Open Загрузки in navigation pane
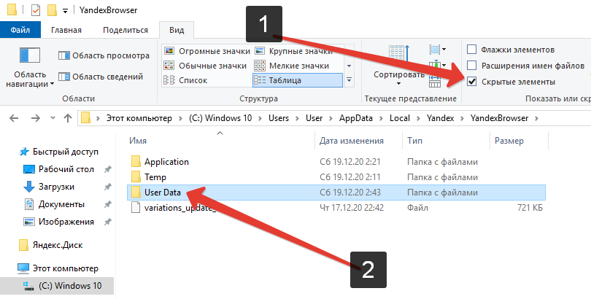 click(x=56, y=187)
